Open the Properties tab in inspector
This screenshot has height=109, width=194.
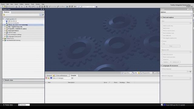tap(125, 73)
